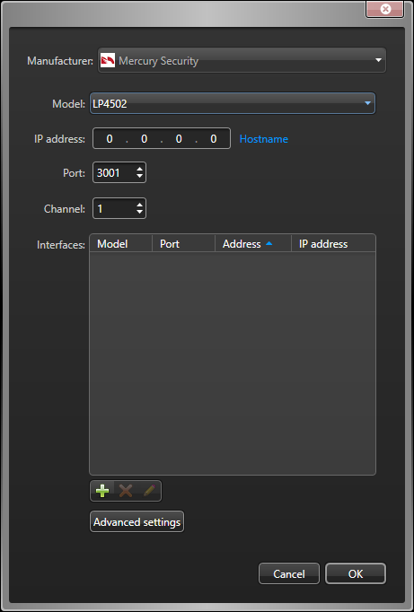The width and height of the screenshot is (414, 612).
Task: Sort interfaces by Model column
Action: [x=120, y=244]
